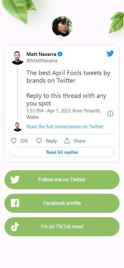Click the Read 63 replies button
124x268 pixels.
(x=62, y=152)
